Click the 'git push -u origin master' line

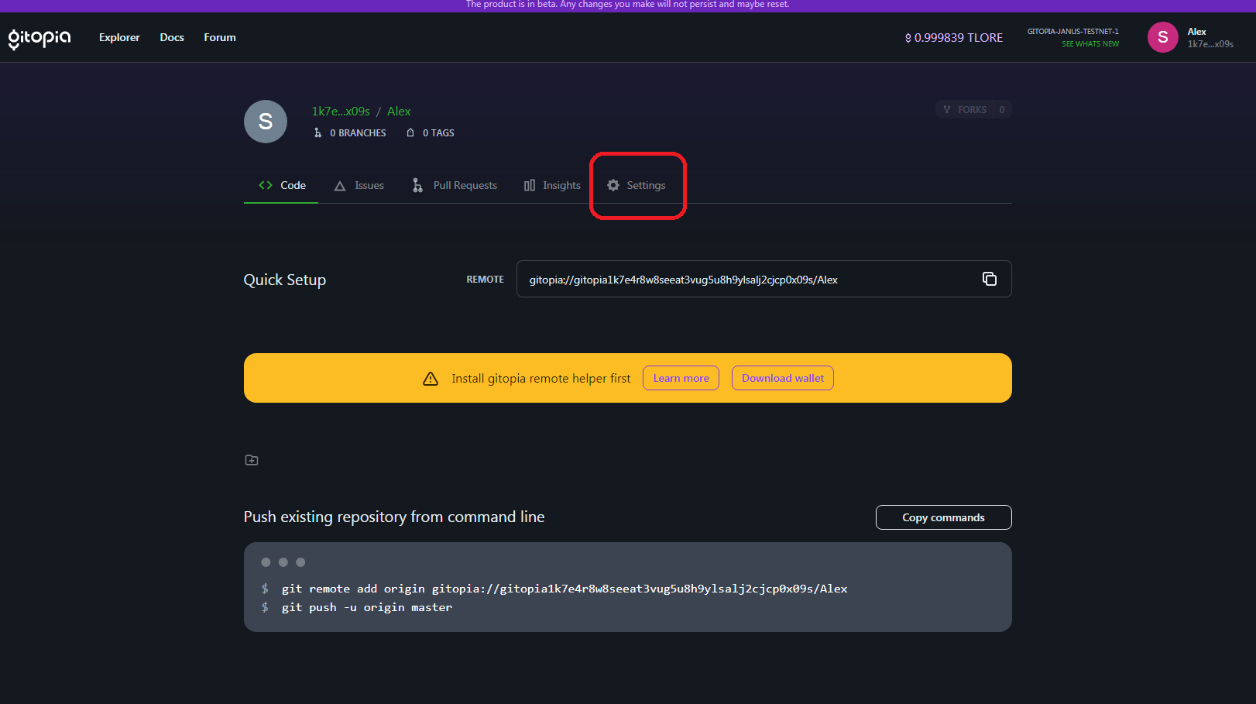pyautogui.click(x=366, y=607)
